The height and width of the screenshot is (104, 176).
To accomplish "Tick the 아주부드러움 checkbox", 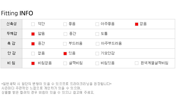I will click(x=98, y=44).
